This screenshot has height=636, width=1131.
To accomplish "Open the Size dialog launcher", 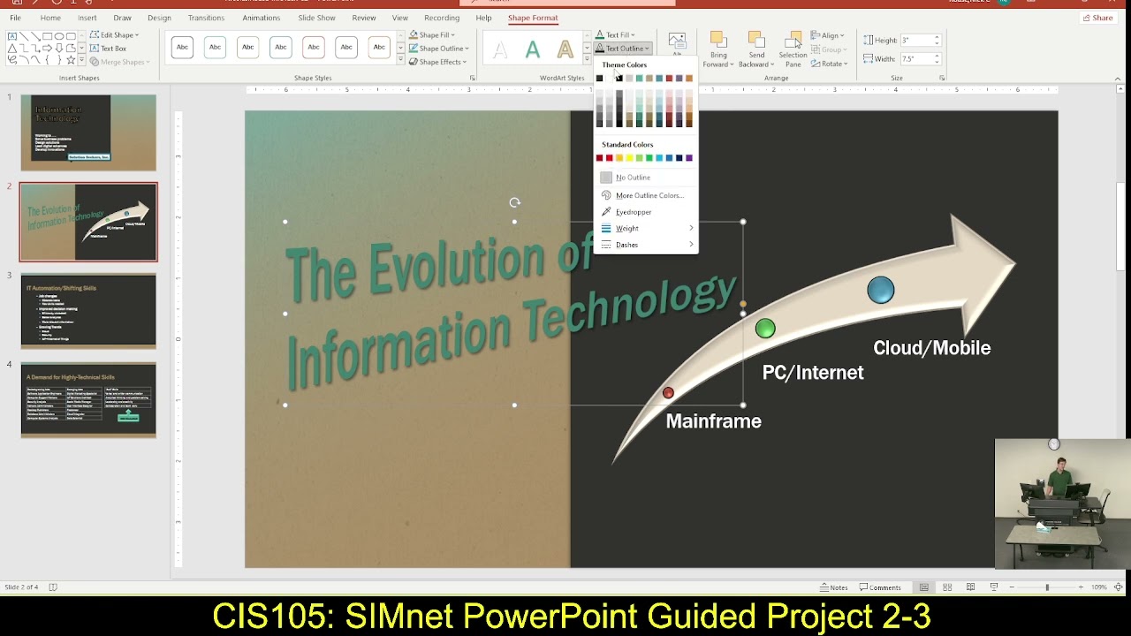I will click(942, 78).
